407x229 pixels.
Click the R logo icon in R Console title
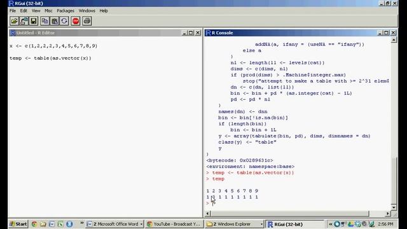click(208, 32)
